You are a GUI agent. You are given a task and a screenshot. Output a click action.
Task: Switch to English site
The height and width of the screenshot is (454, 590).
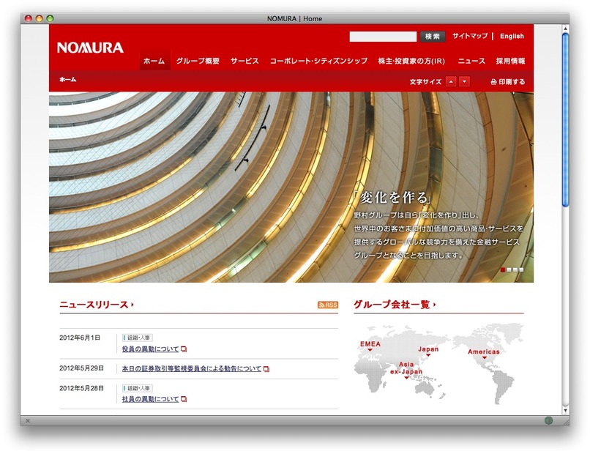[x=512, y=36]
